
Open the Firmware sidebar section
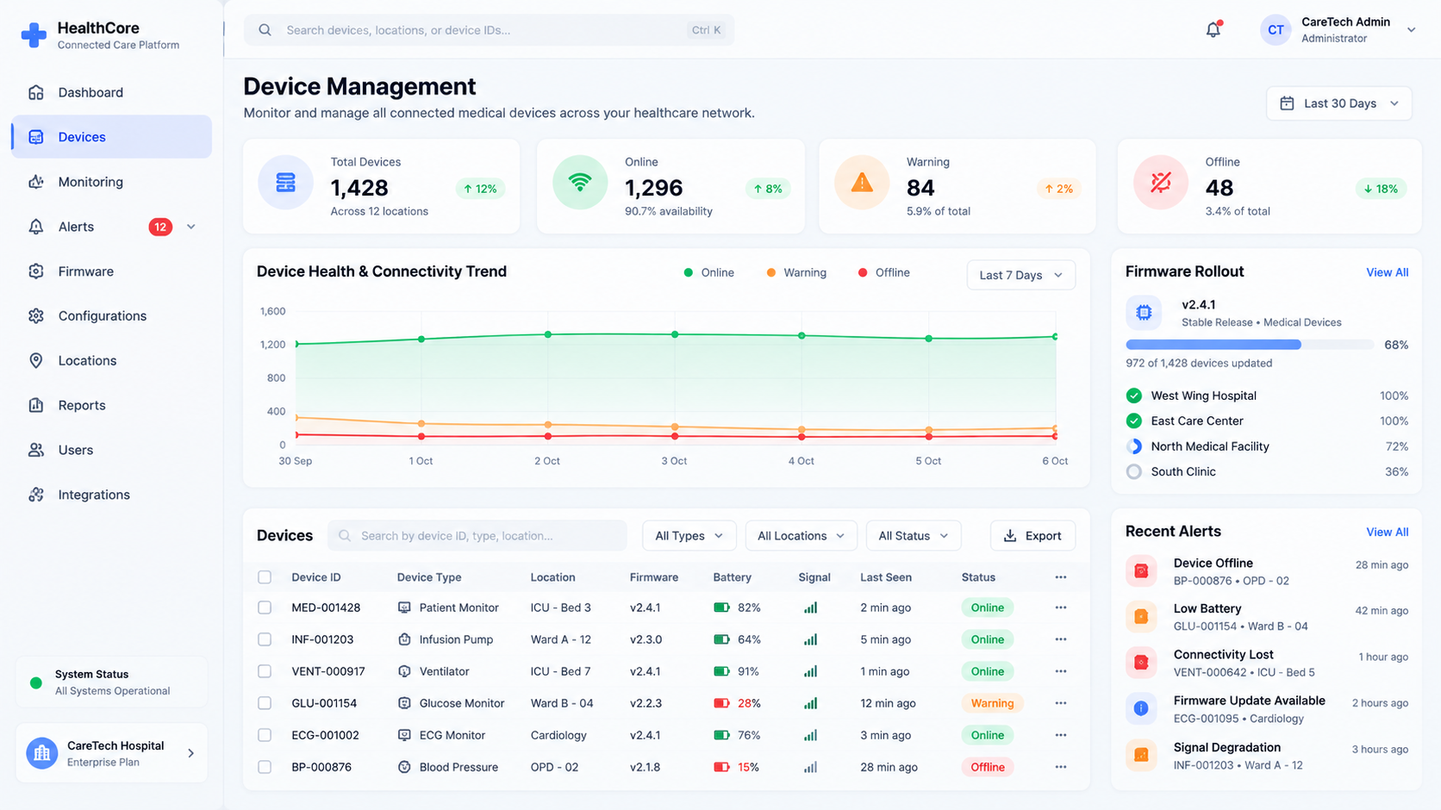point(112,271)
